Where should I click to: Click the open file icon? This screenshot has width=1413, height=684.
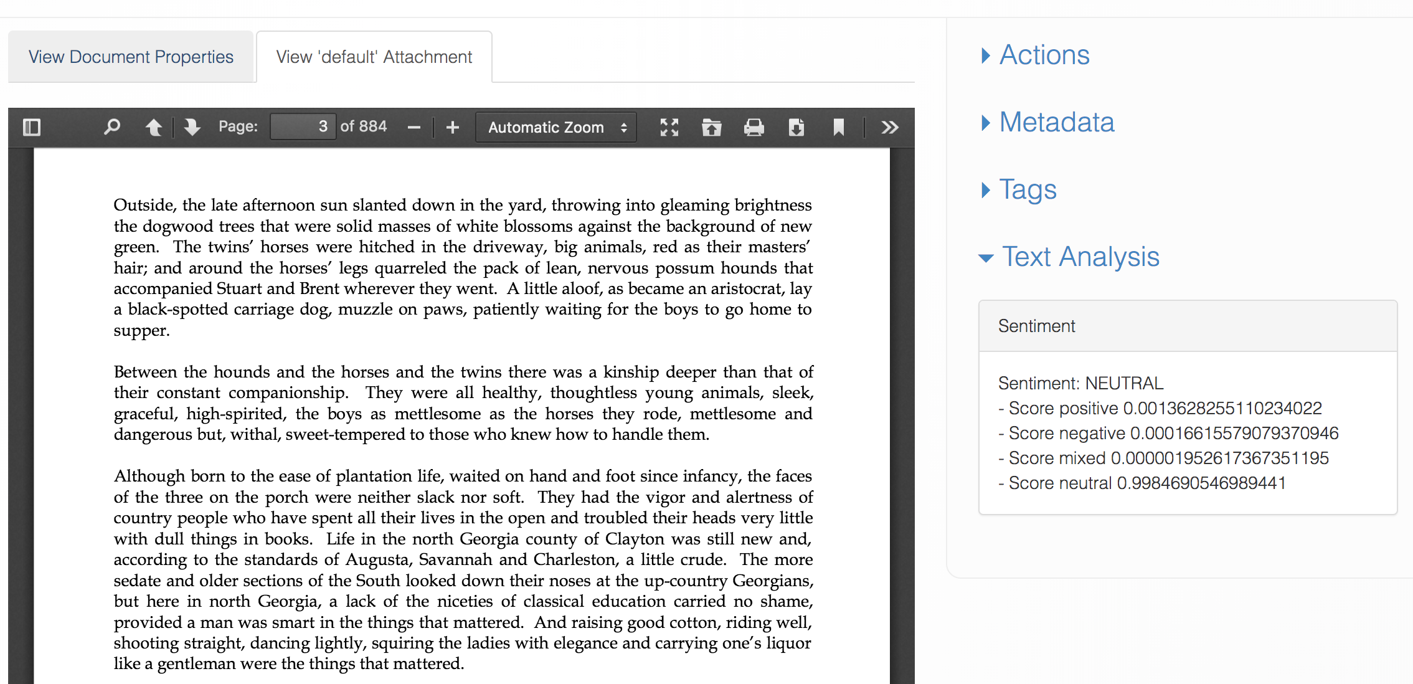(x=711, y=127)
